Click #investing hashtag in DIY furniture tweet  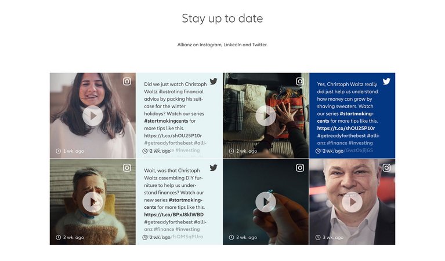click(187, 229)
